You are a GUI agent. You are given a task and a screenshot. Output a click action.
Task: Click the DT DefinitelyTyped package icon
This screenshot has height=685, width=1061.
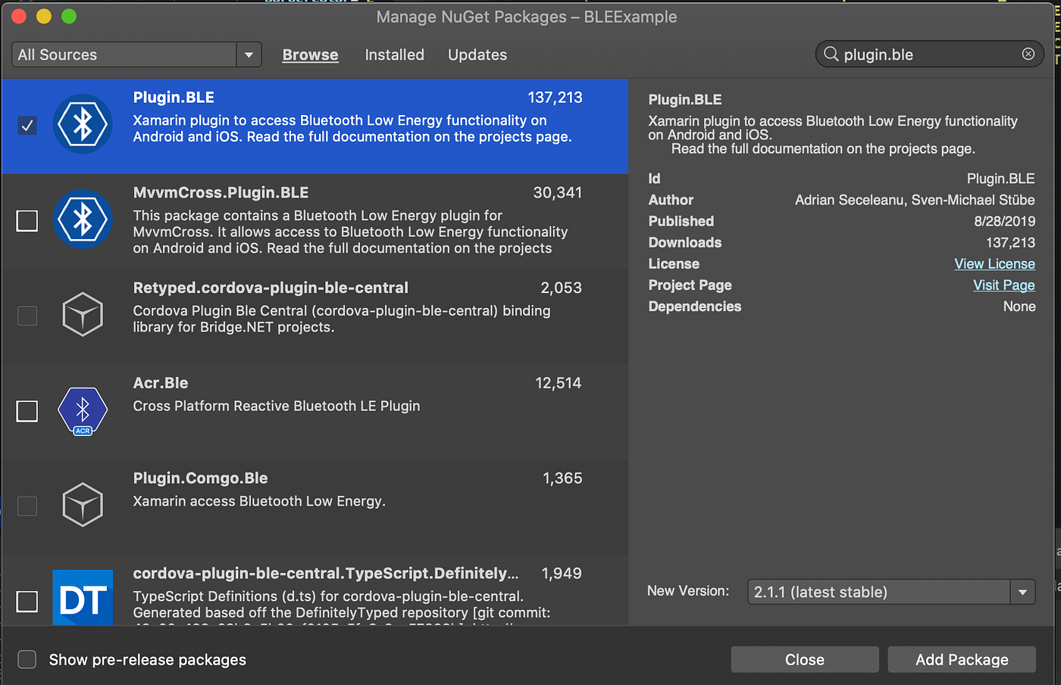(83, 597)
